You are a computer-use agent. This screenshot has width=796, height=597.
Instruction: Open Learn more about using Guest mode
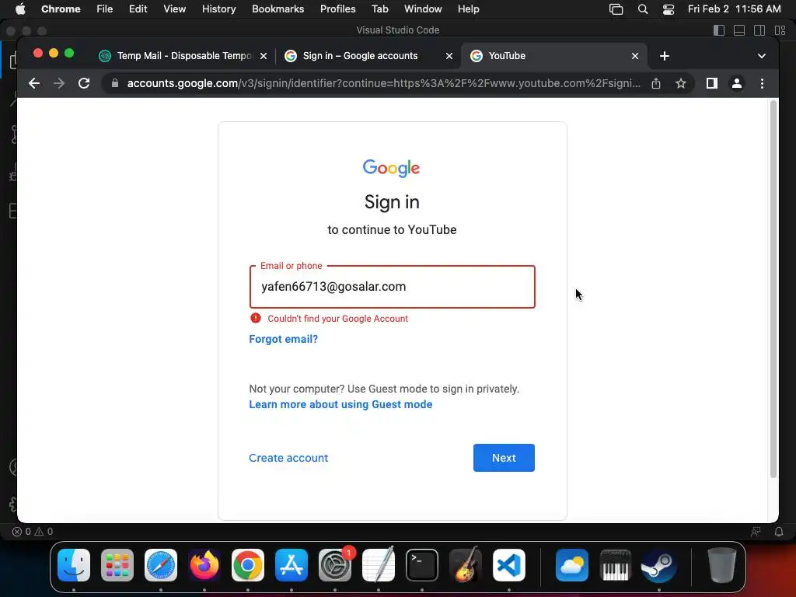[x=340, y=404]
